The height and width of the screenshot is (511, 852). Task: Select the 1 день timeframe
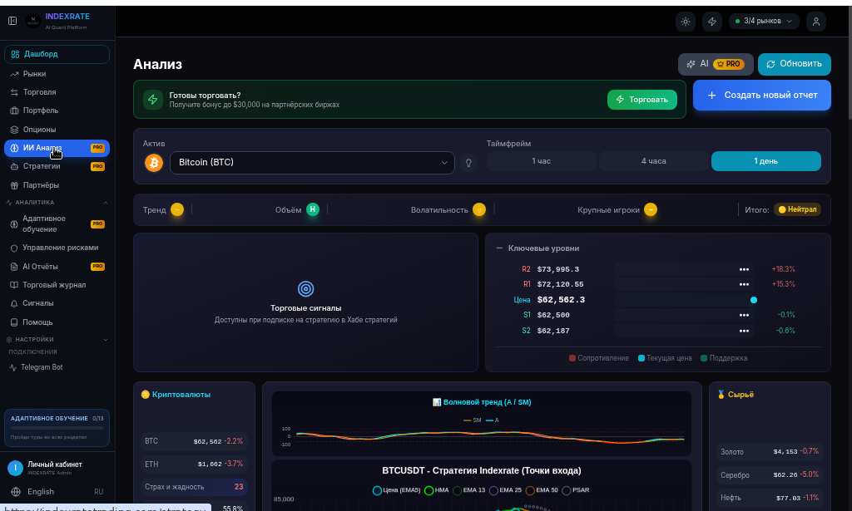[x=766, y=161]
